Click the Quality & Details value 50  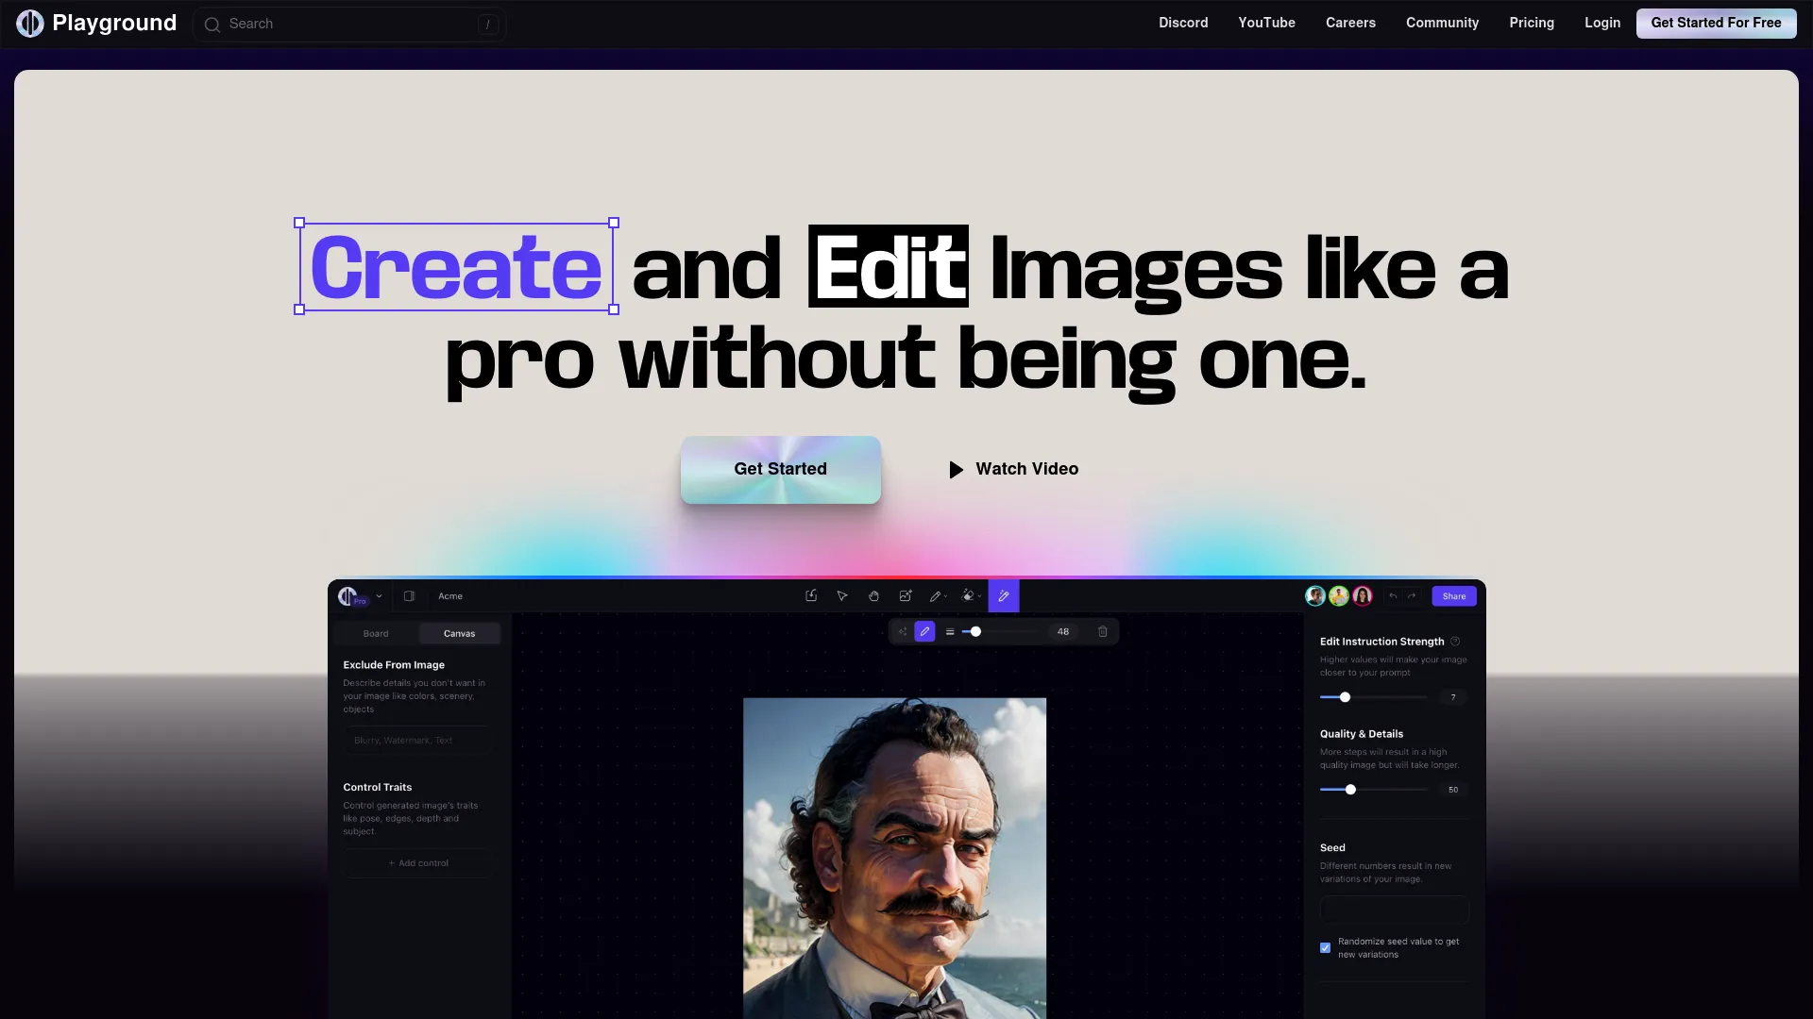pyautogui.click(x=1453, y=790)
